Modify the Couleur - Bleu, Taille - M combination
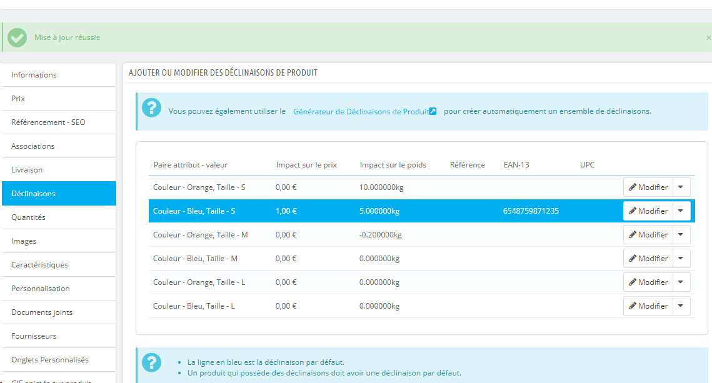The height and width of the screenshot is (383, 712). point(648,258)
